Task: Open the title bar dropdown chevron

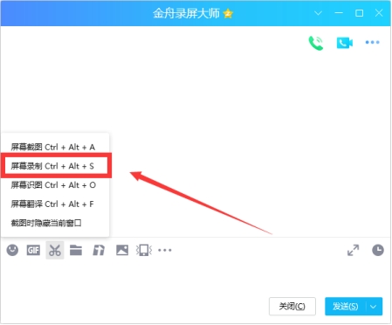Action: click(318, 13)
